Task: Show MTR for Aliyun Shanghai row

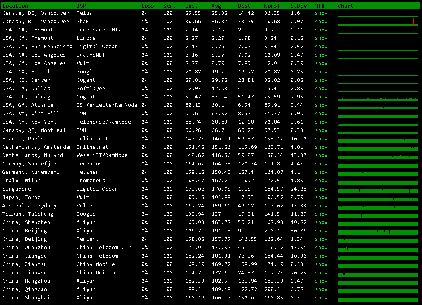Action: pos(321,297)
